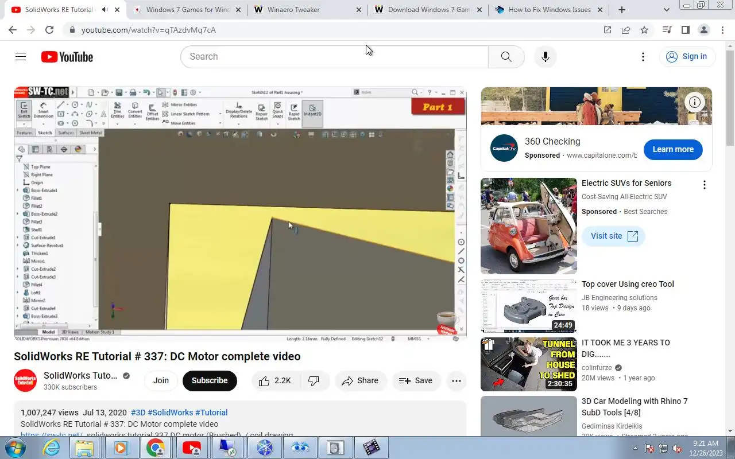This screenshot has height=459, width=735.
Task: Click open-in-app icon in address bar
Action: [608, 30]
